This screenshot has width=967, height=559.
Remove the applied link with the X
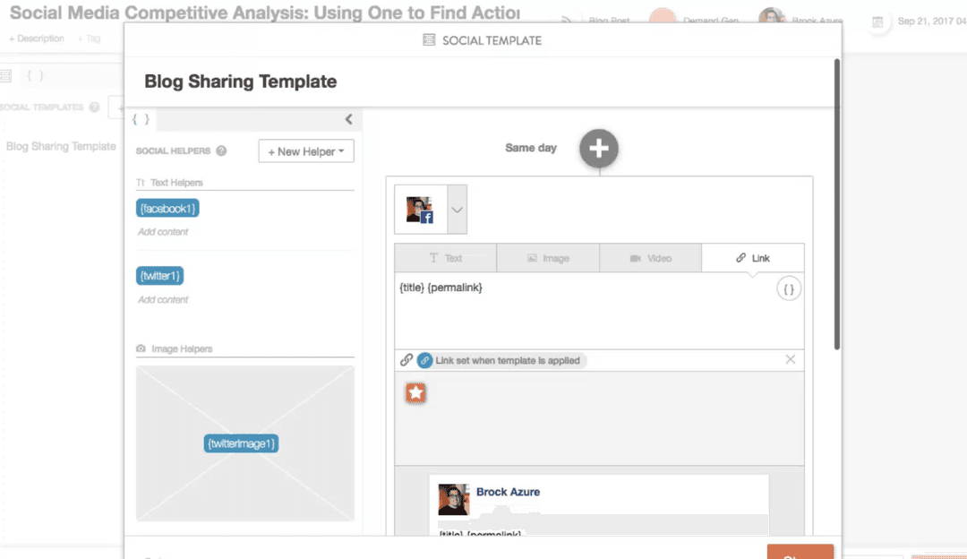click(x=791, y=359)
